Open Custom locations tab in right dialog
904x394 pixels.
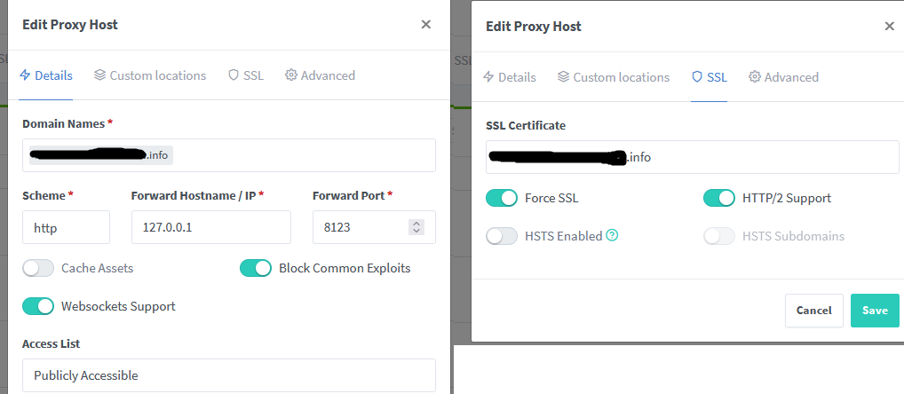tap(614, 77)
